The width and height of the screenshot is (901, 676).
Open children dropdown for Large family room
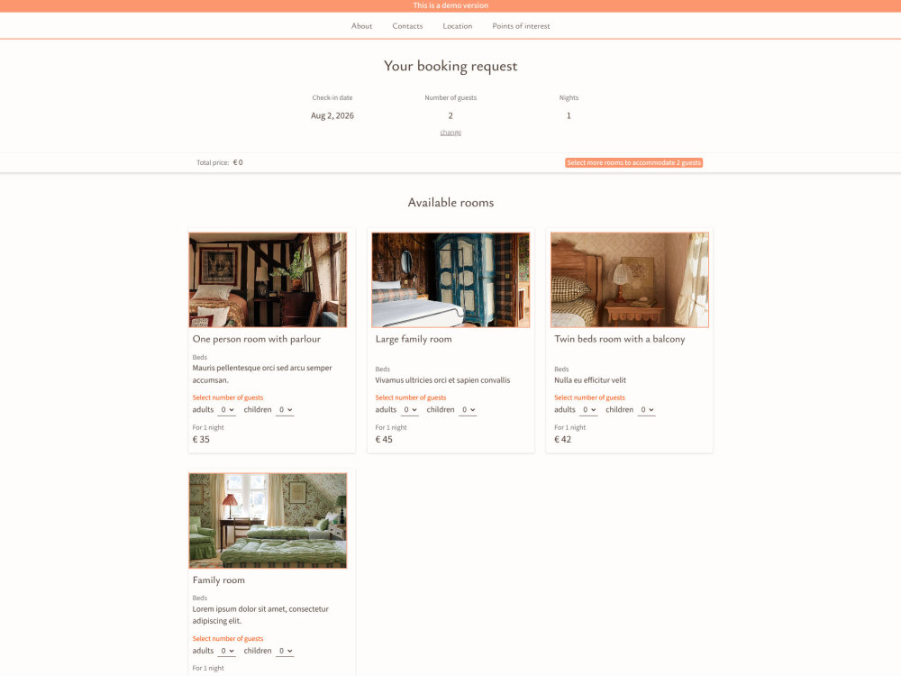click(468, 410)
